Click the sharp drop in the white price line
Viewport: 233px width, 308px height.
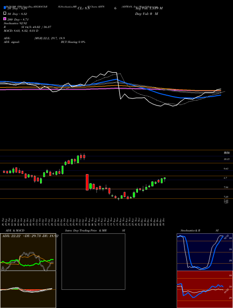119,86
